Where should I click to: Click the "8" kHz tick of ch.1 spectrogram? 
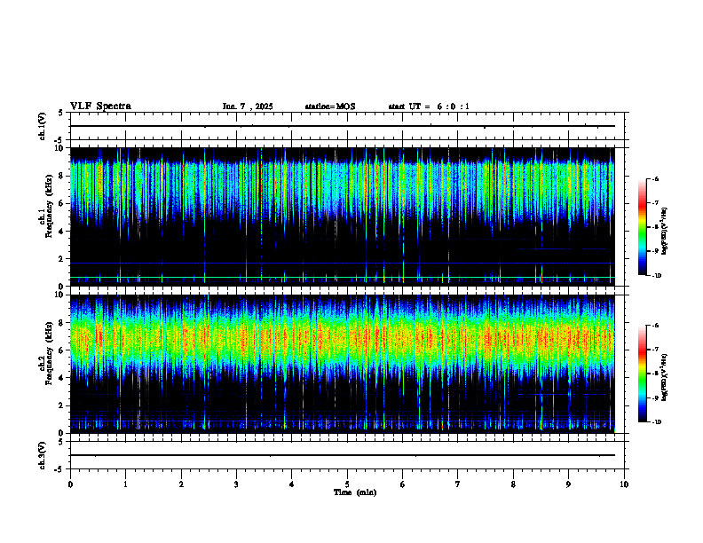[x=62, y=176]
